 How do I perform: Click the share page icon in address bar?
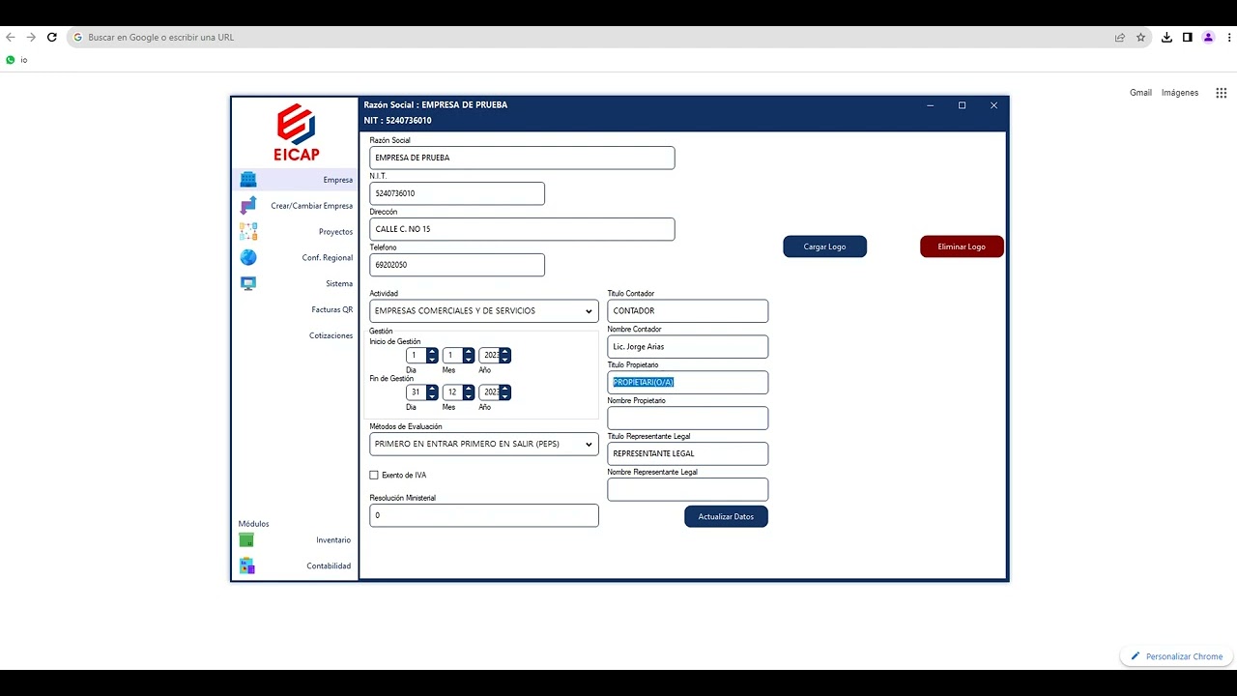coord(1120,38)
